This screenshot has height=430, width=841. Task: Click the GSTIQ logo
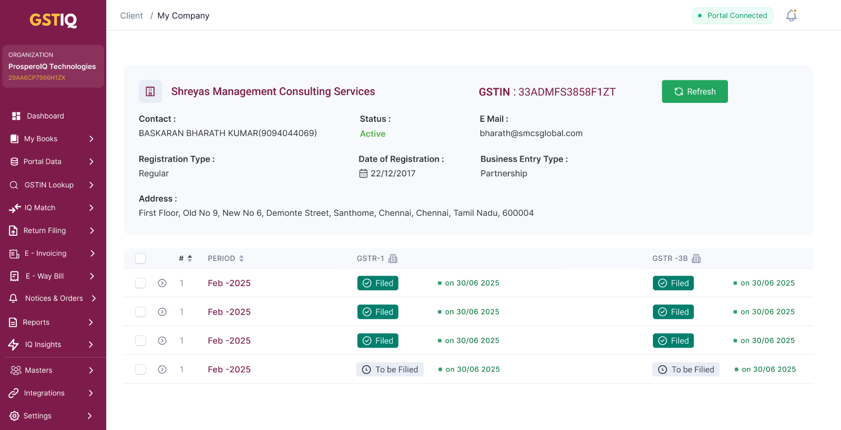[53, 20]
